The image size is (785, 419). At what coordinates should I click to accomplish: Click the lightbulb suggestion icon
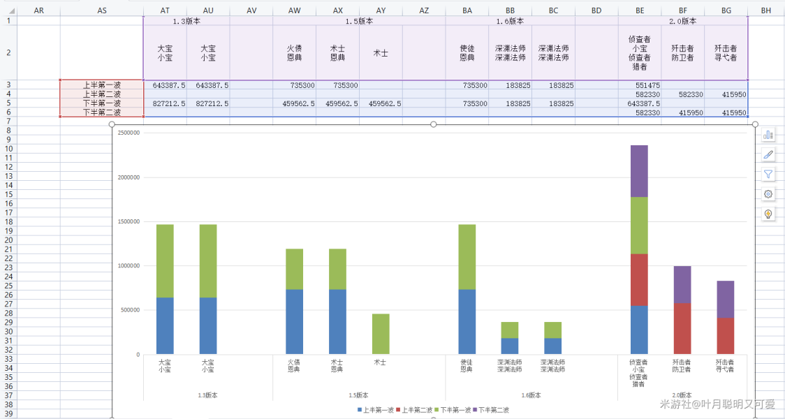click(x=768, y=214)
